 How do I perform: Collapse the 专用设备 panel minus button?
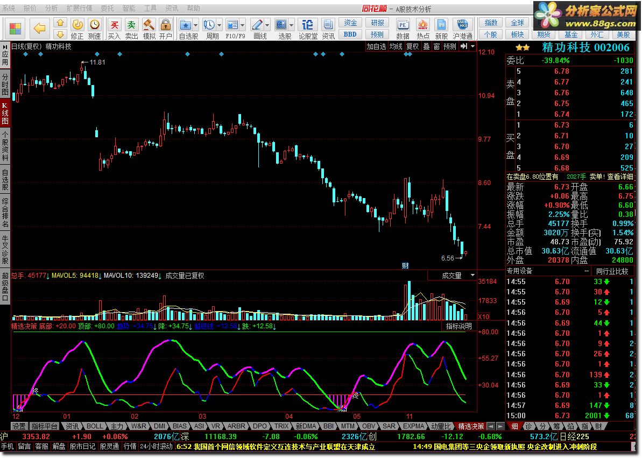(x=587, y=271)
